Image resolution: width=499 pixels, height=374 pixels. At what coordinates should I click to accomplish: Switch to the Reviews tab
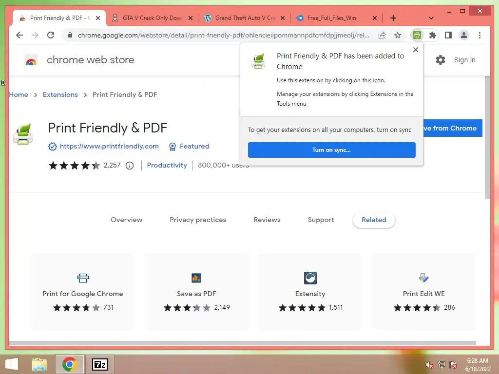click(267, 220)
